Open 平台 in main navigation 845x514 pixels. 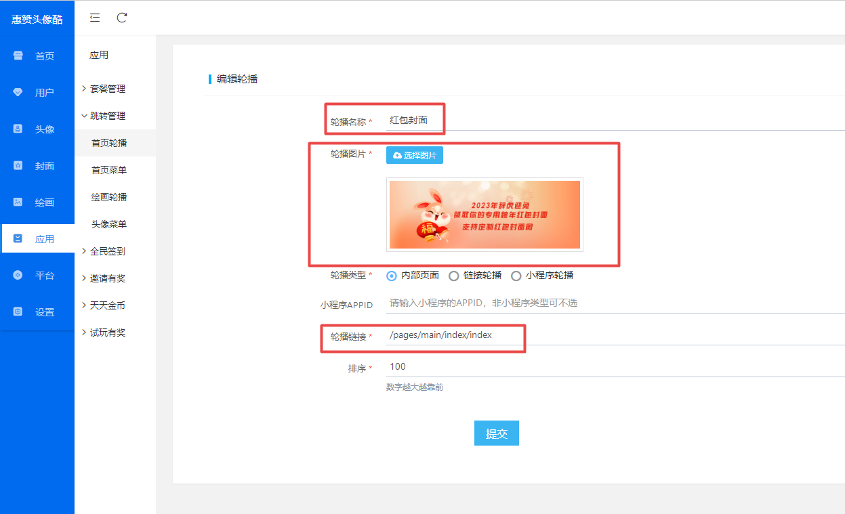37,276
